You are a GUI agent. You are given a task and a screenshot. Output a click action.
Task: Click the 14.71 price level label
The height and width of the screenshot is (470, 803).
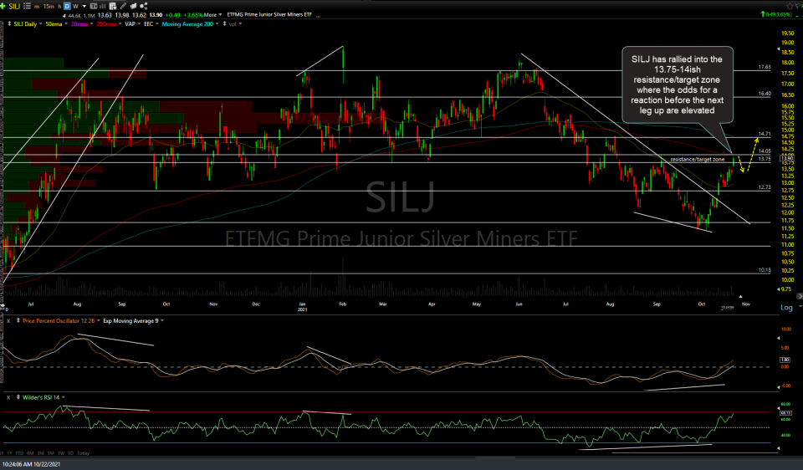[764, 134]
